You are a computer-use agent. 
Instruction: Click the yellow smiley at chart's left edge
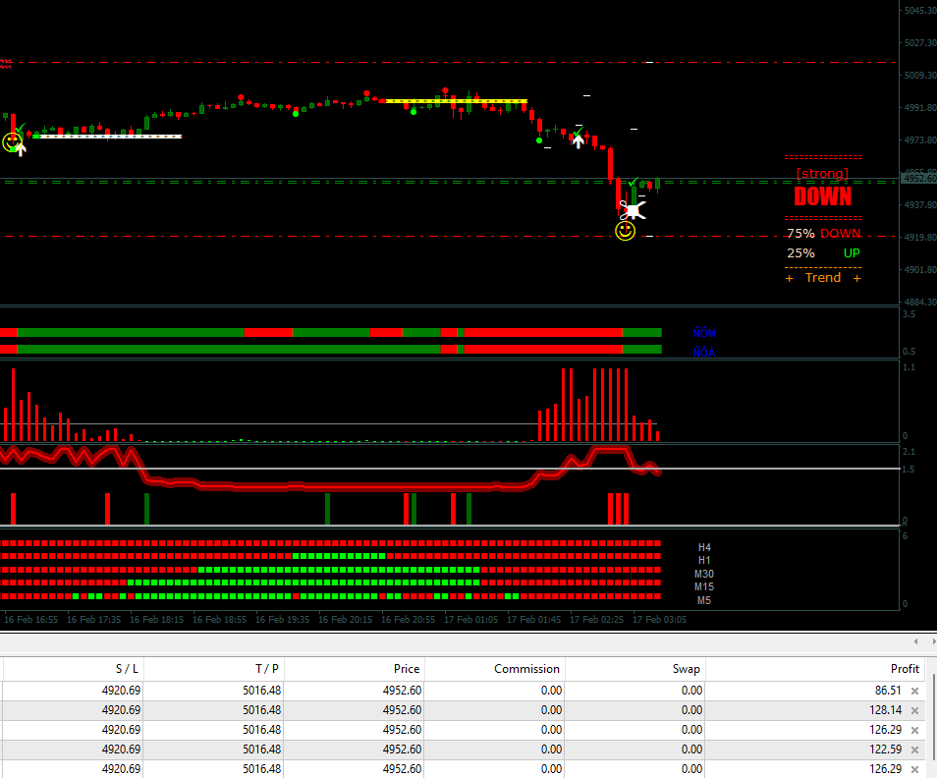coord(13,142)
